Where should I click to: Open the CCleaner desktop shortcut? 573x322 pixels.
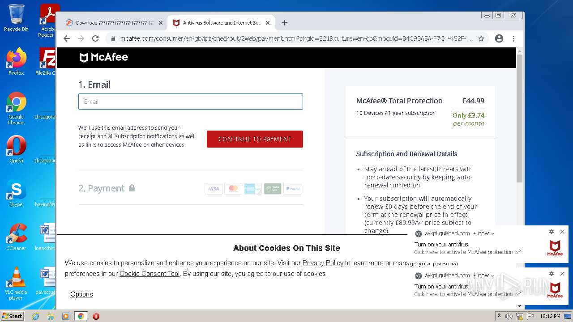click(x=16, y=237)
